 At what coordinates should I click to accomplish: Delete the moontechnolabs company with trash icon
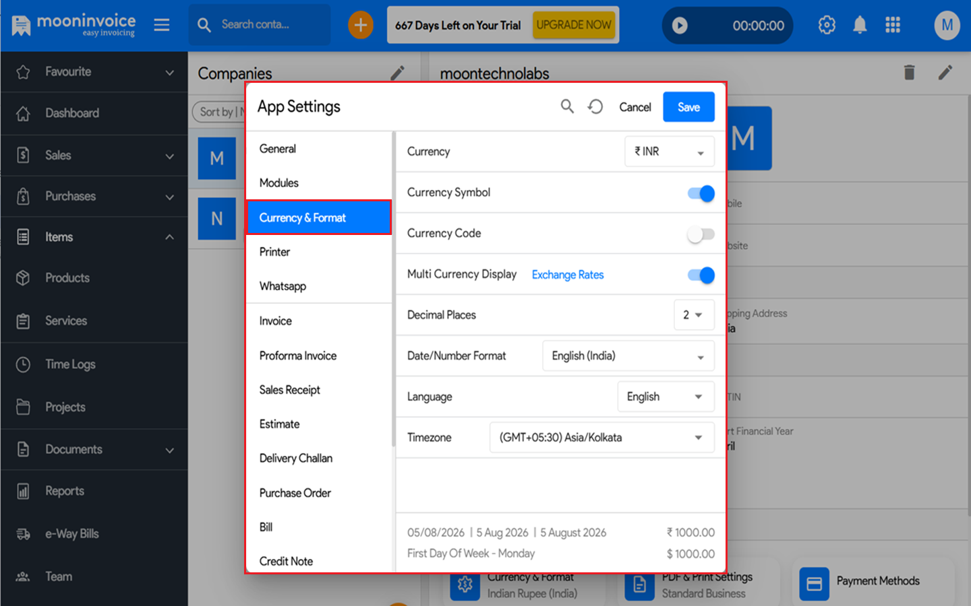[x=909, y=72]
